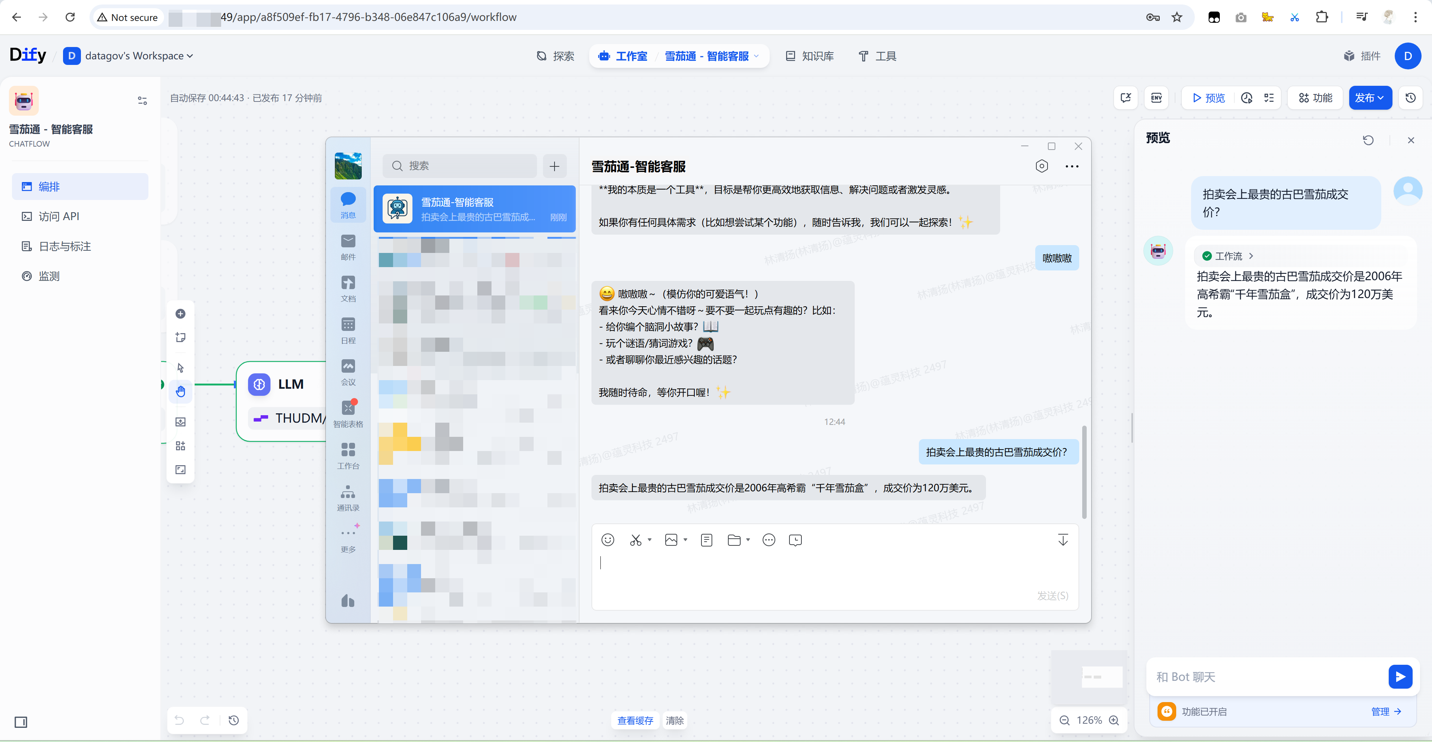Click the 搜索 search field in chat app
Screen dimensions: 1432x742
[460, 166]
